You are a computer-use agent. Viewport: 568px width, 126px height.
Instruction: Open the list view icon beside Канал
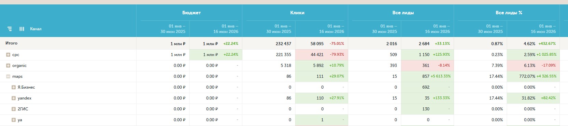coord(10,29)
